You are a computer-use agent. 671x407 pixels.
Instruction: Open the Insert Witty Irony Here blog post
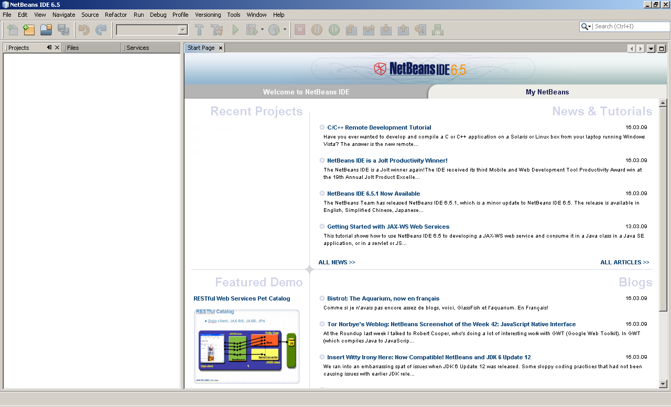(x=429, y=357)
